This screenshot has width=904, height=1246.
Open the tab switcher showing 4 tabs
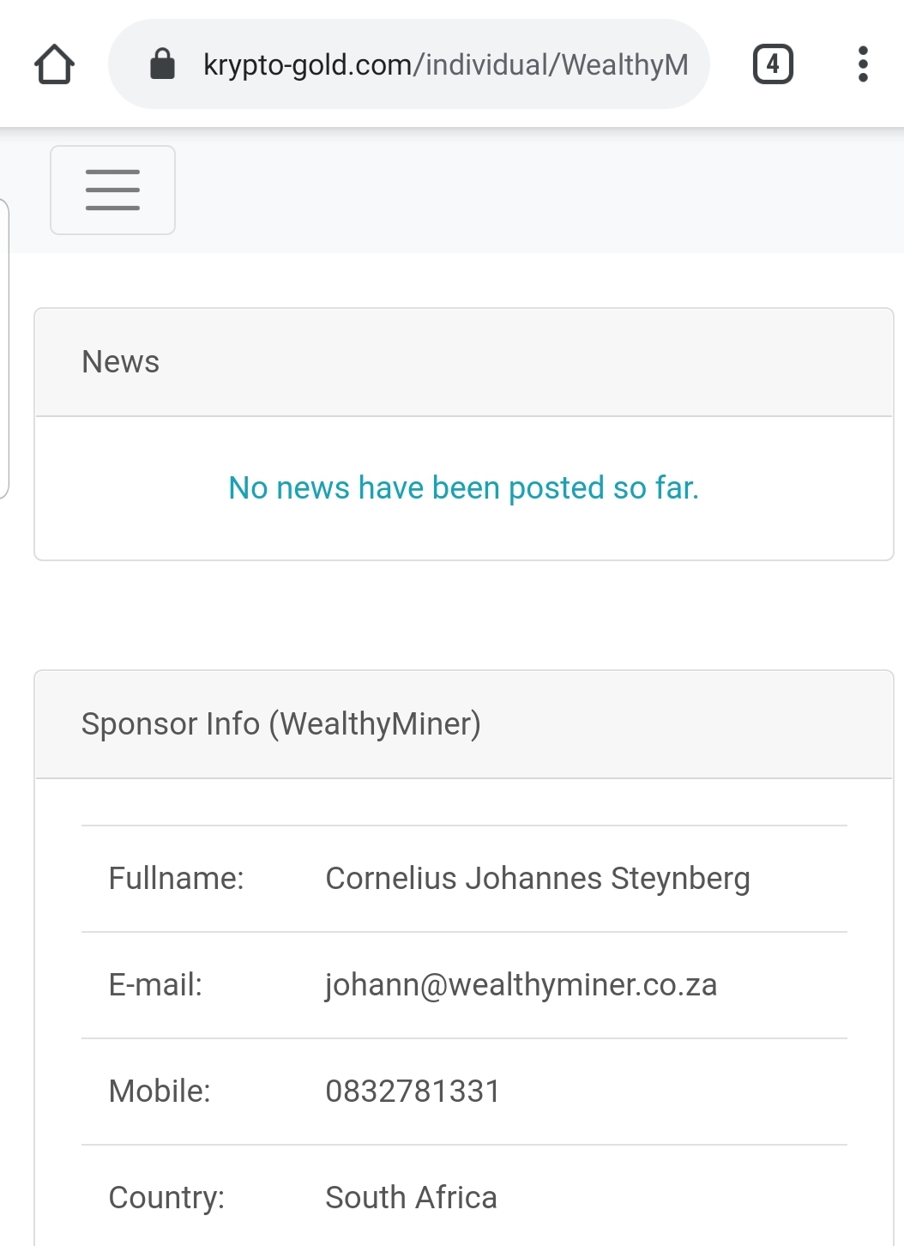click(772, 64)
